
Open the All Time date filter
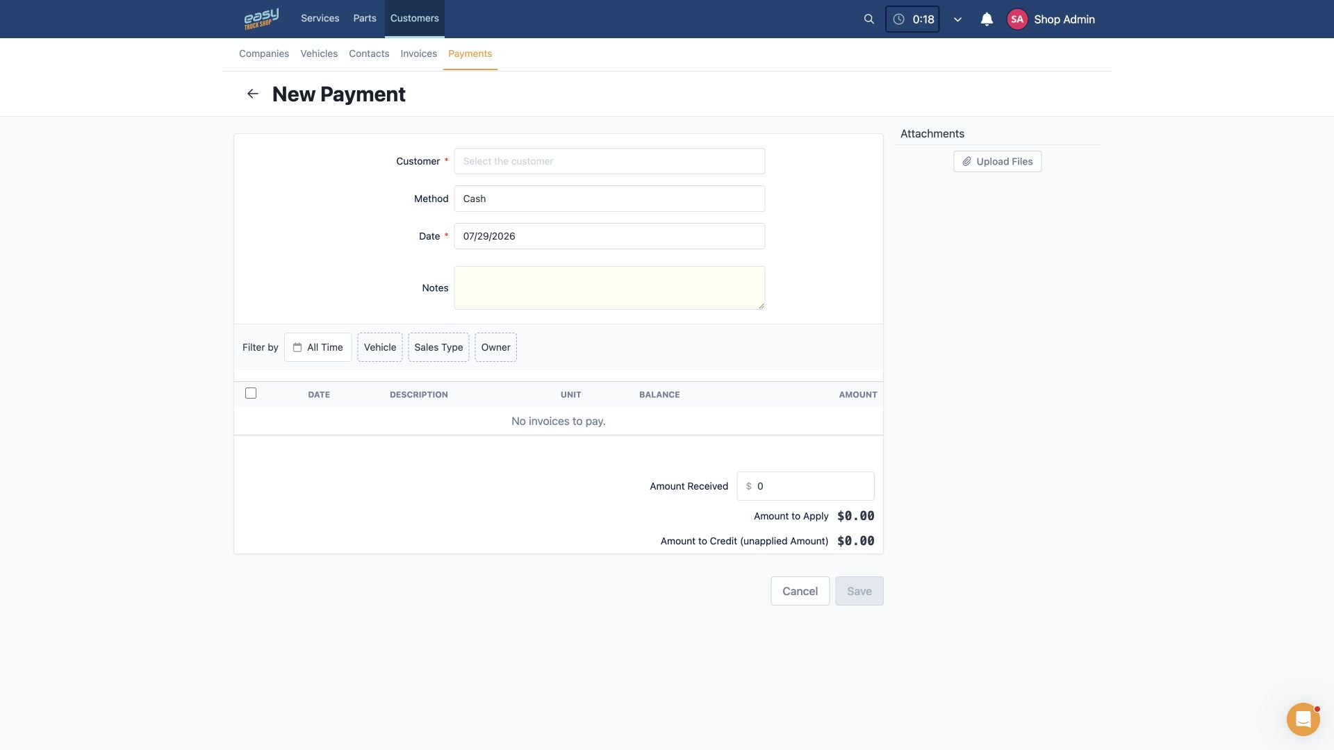tap(318, 347)
